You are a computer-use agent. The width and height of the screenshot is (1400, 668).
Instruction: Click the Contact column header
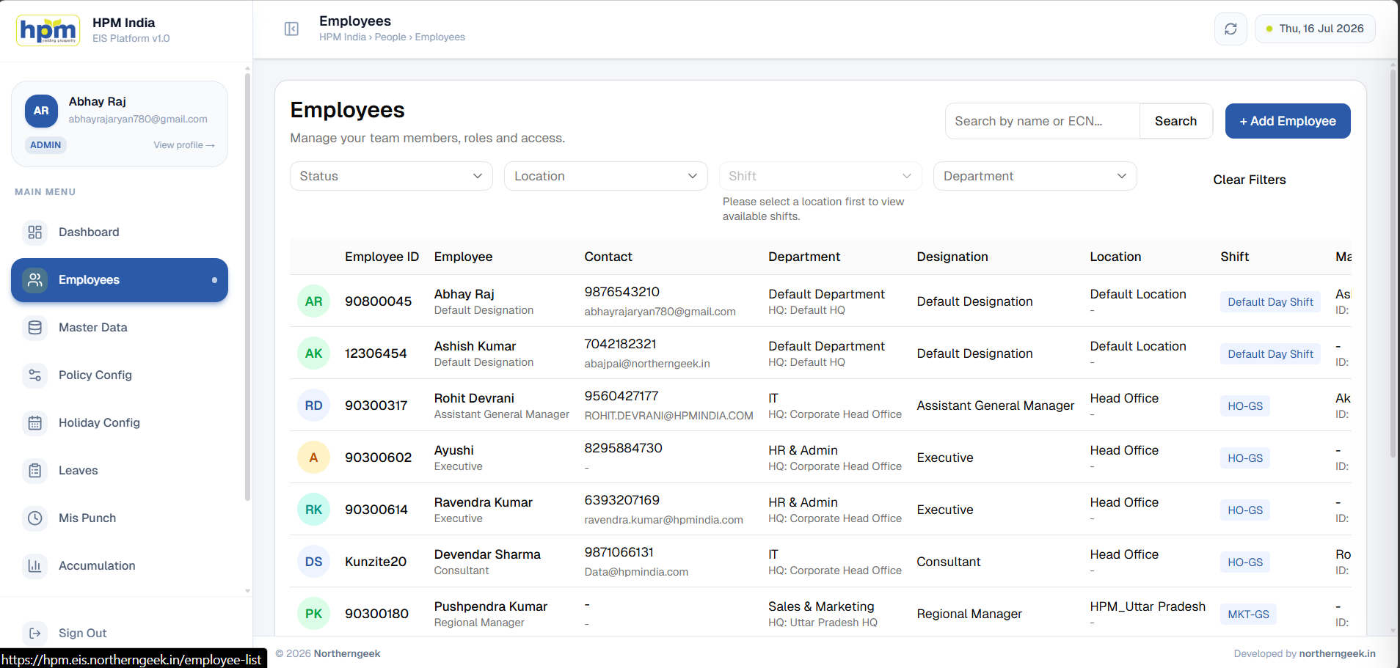(x=608, y=257)
